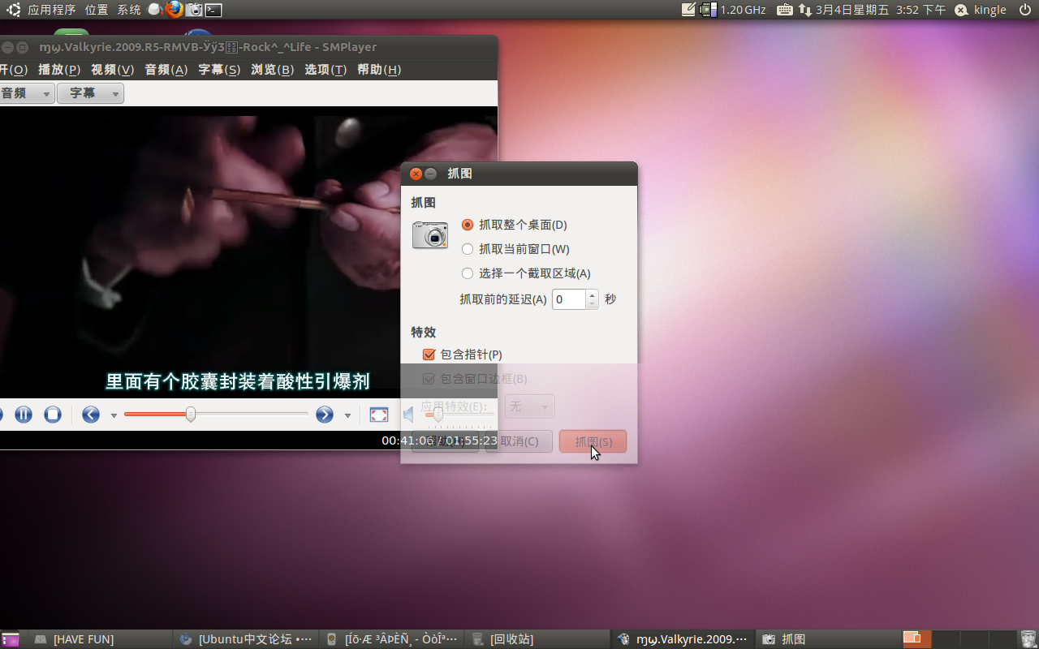Viewport: 1039px width, 649px height.
Task: Click the delay seconds input field
Action: [569, 299]
